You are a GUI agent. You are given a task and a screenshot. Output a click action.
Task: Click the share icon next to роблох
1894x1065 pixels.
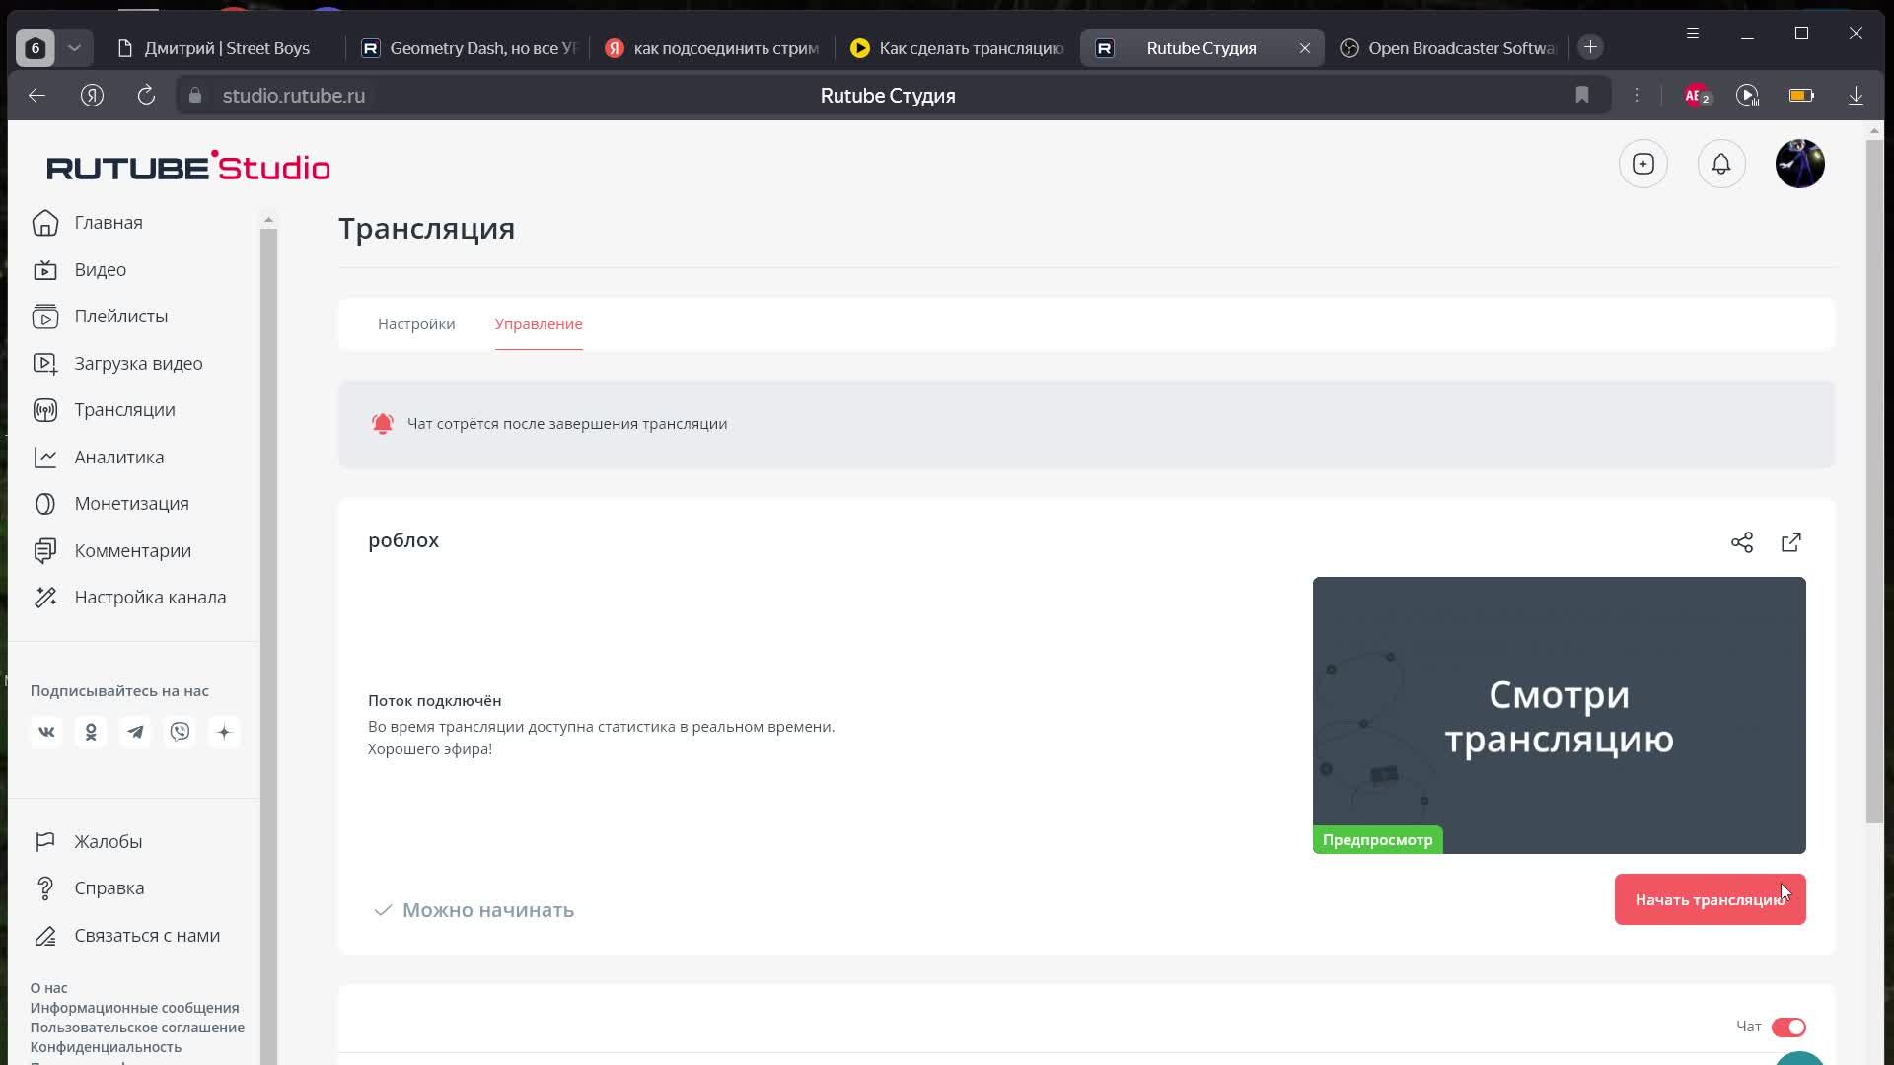coord(1741,542)
